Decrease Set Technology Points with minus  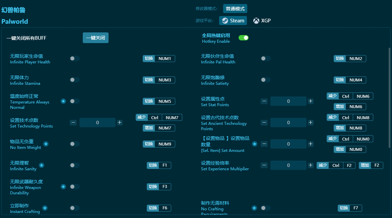[x=73, y=122]
